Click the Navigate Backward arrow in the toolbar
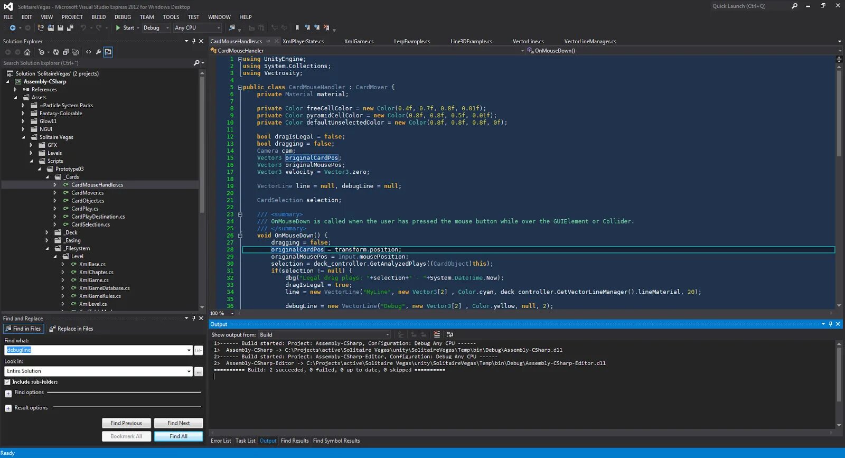Image resolution: width=845 pixels, height=458 pixels. point(13,28)
